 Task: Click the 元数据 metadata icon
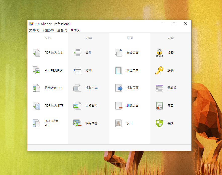pyautogui.click(x=159, y=88)
